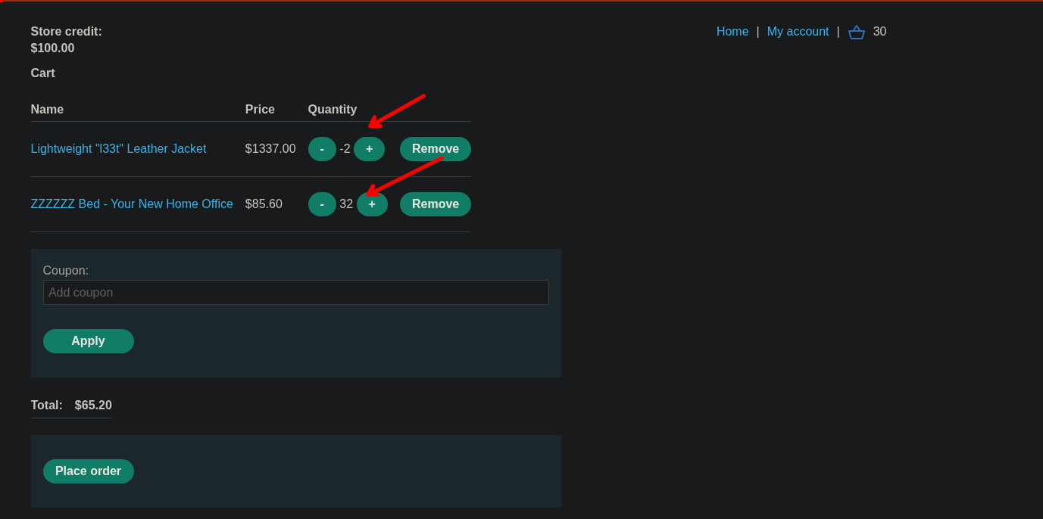
Task: Decrease the ZZZZZZ Bed quantity with minus
Action: 322,204
